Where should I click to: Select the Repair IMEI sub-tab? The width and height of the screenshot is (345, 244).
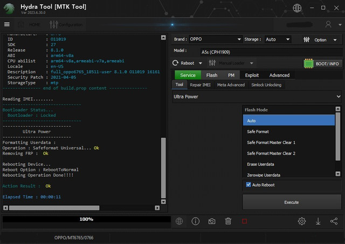[200, 85]
